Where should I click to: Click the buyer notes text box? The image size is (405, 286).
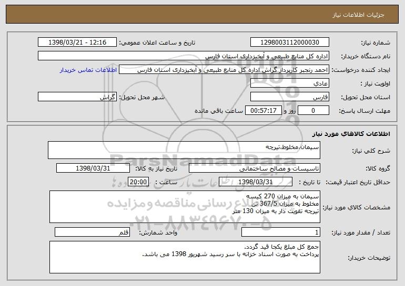[x=185, y=257]
